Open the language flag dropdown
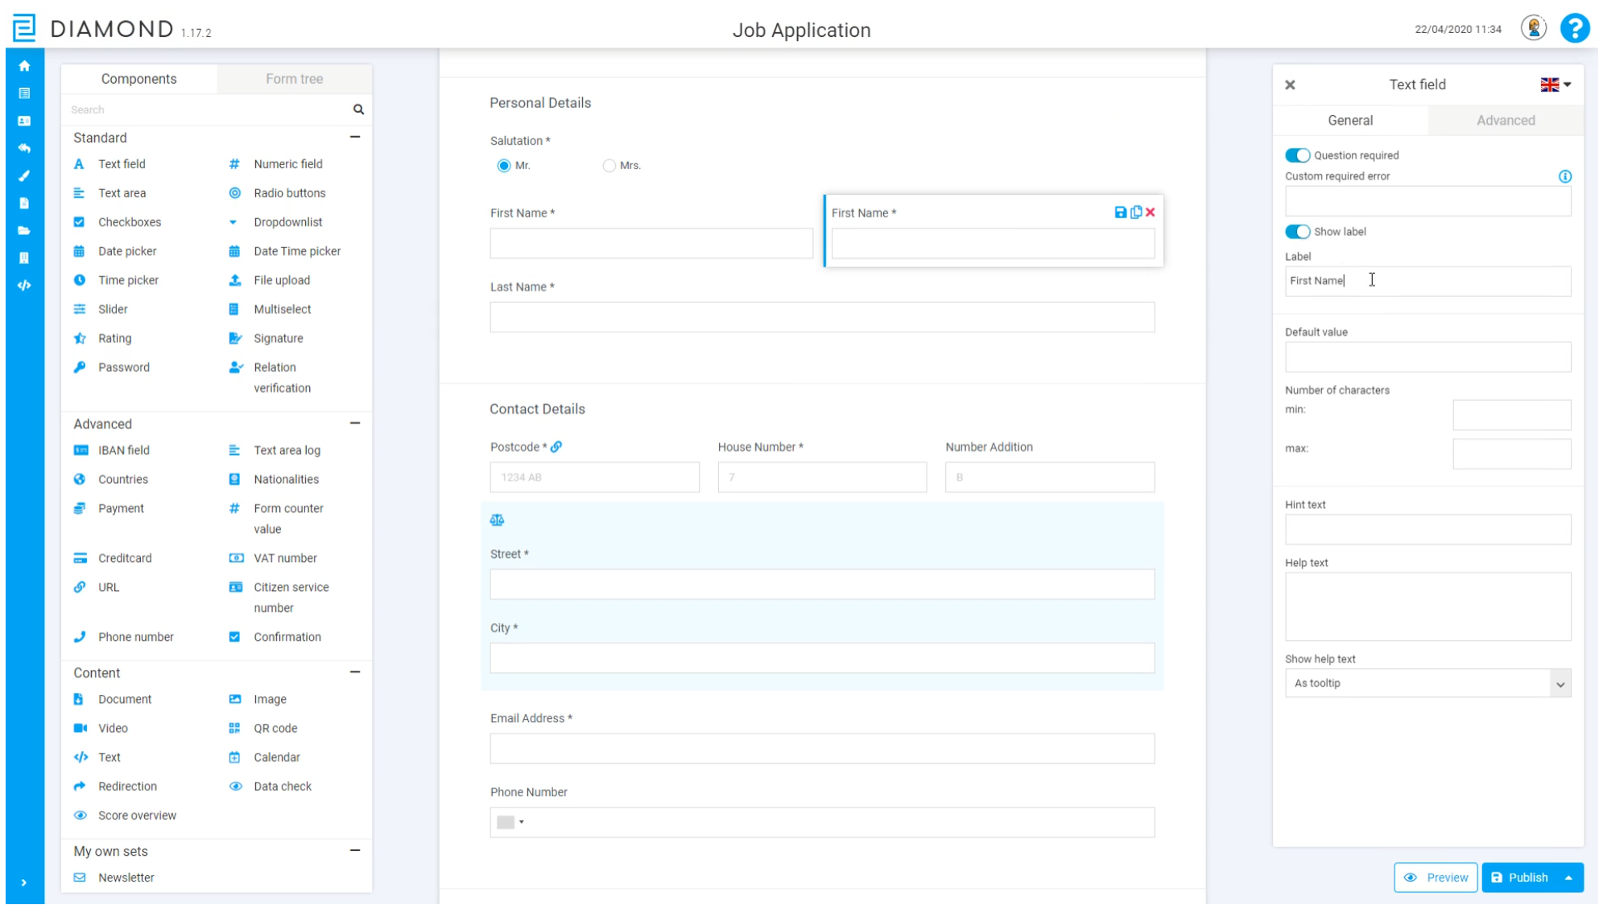Viewport: 1603px width, 909px height. tap(1554, 84)
